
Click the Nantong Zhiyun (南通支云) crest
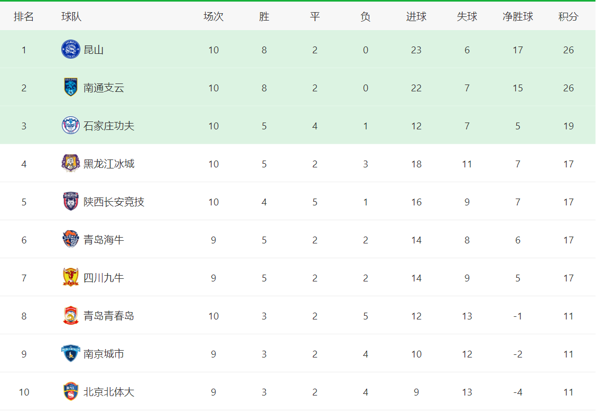70,88
